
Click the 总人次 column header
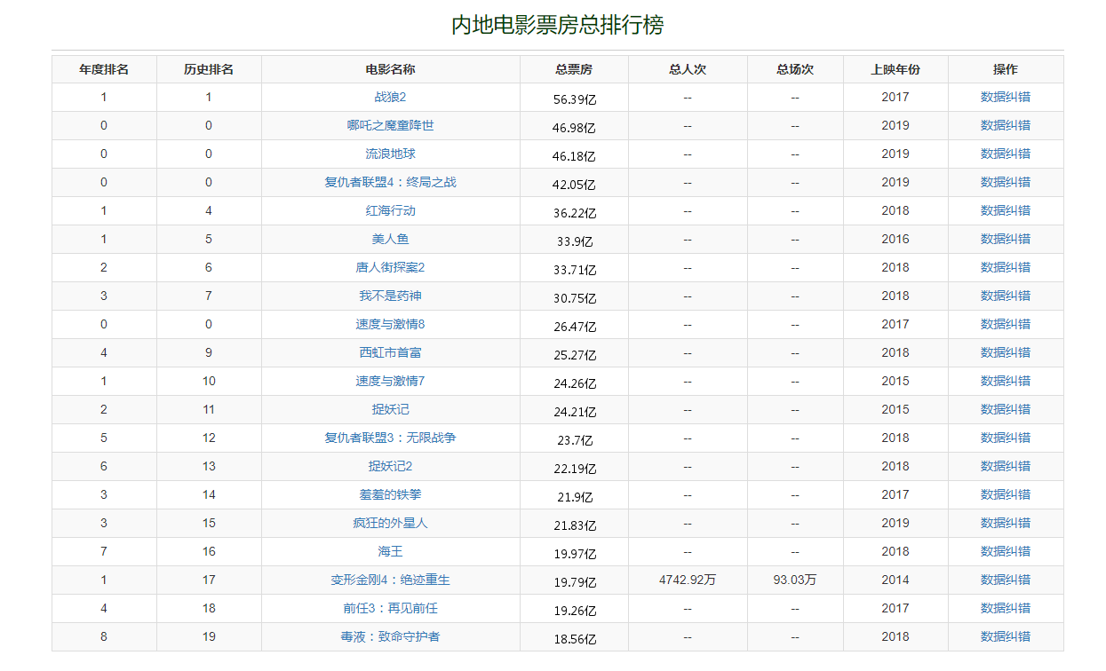[x=688, y=69]
